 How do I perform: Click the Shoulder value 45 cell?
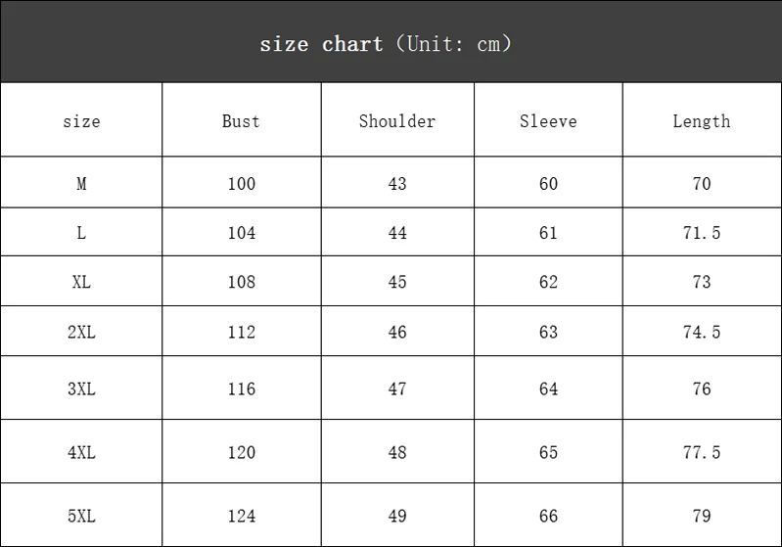pyautogui.click(x=397, y=282)
